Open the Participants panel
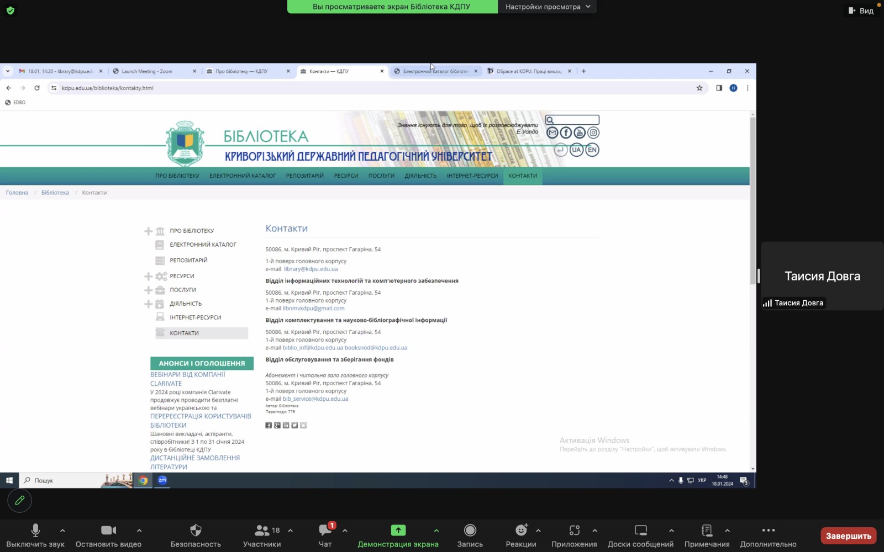Screen dimensions: 884x552 point(262,535)
